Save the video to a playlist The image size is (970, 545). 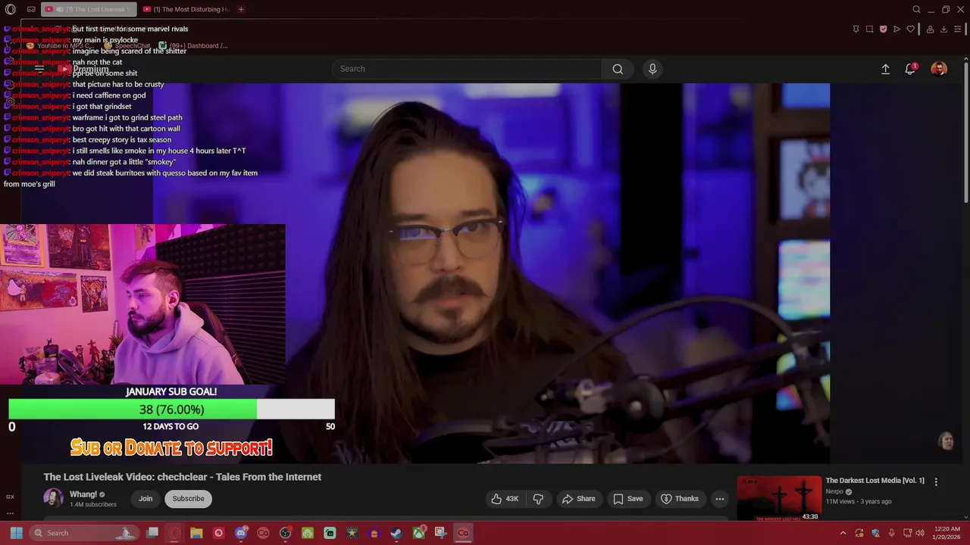627,499
